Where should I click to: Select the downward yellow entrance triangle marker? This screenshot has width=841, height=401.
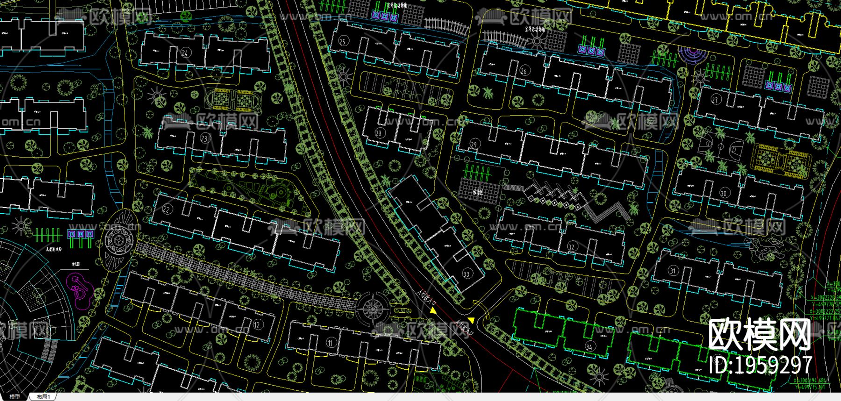coord(470,320)
